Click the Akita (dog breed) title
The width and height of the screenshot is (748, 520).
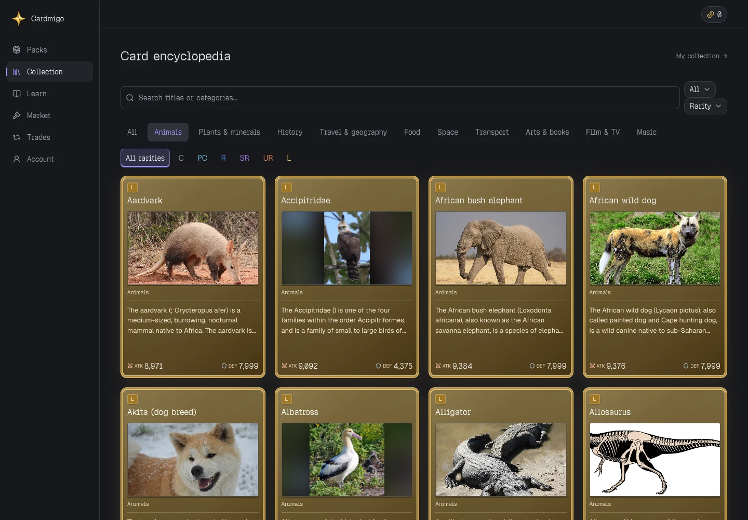click(x=162, y=412)
